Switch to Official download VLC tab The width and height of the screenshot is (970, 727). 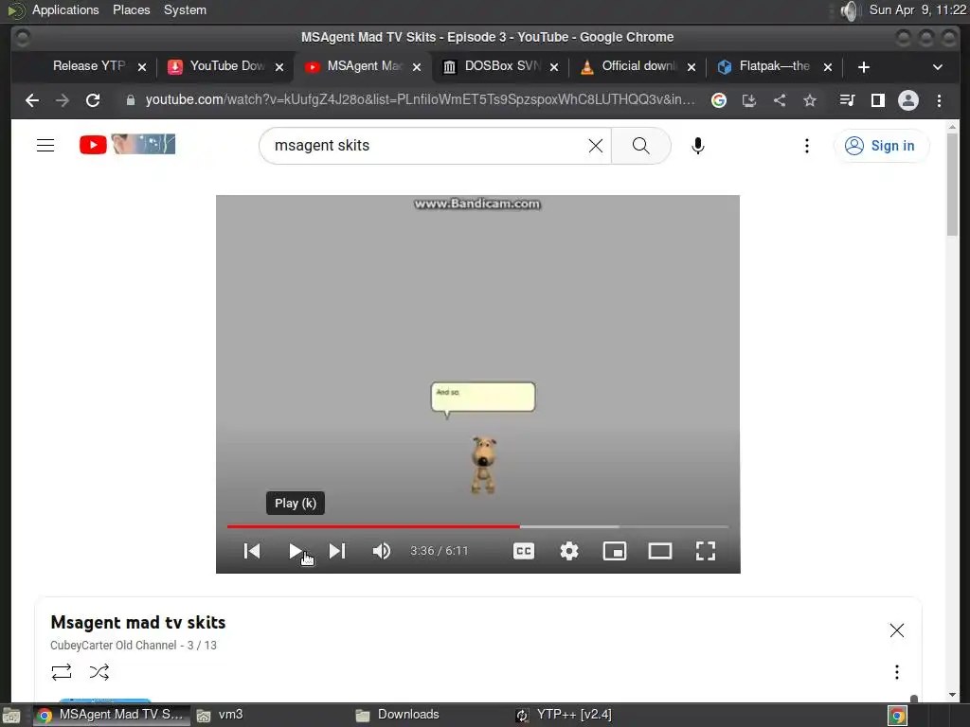pyautogui.click(x=638, y=66)
